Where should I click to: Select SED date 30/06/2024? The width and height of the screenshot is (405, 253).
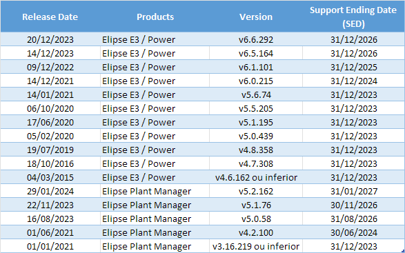354,232
